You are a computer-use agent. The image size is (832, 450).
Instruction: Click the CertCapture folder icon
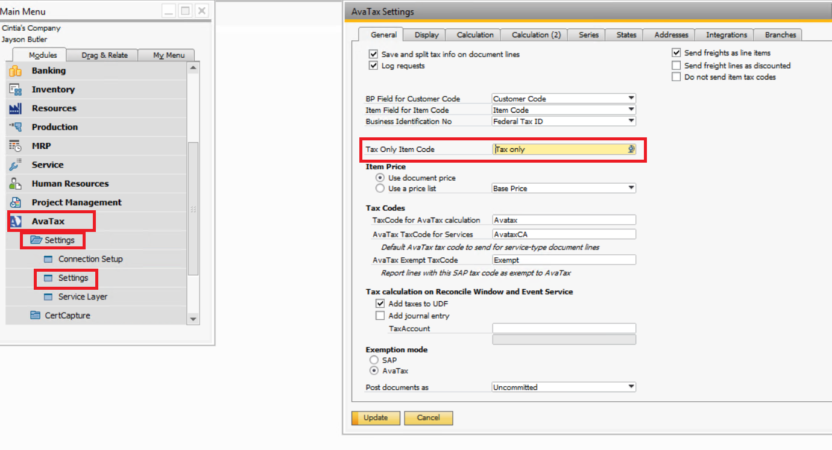coord(35,316)
